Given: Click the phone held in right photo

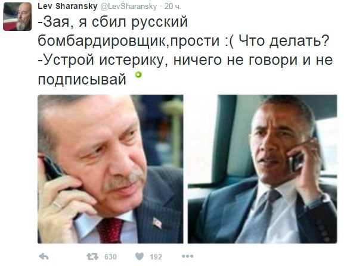Looking at the screenshot, I should pyautogui.click(x=296, y=162).
